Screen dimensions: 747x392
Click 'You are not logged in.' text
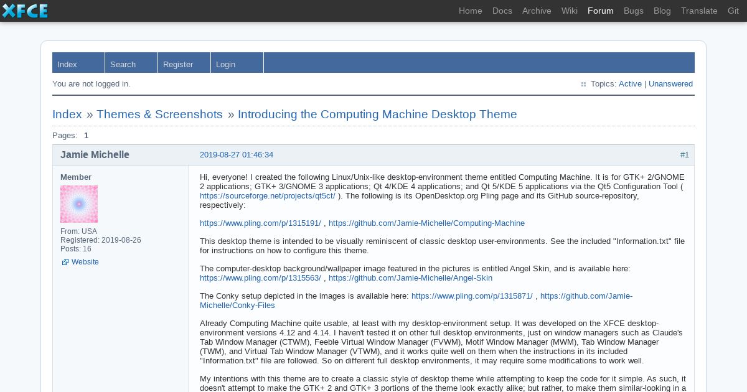pyautogui.click(x=92, y=84)
